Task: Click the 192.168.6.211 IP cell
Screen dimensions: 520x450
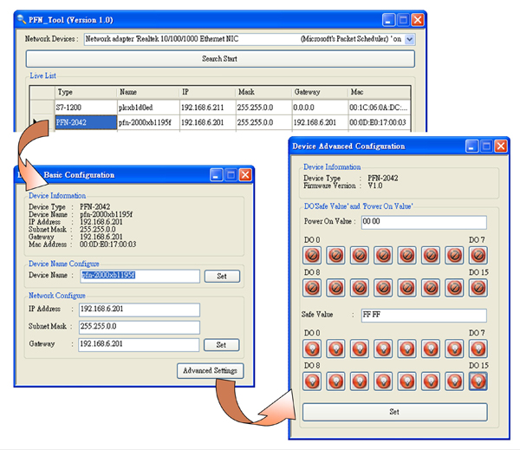Action: tap(208, 108)
